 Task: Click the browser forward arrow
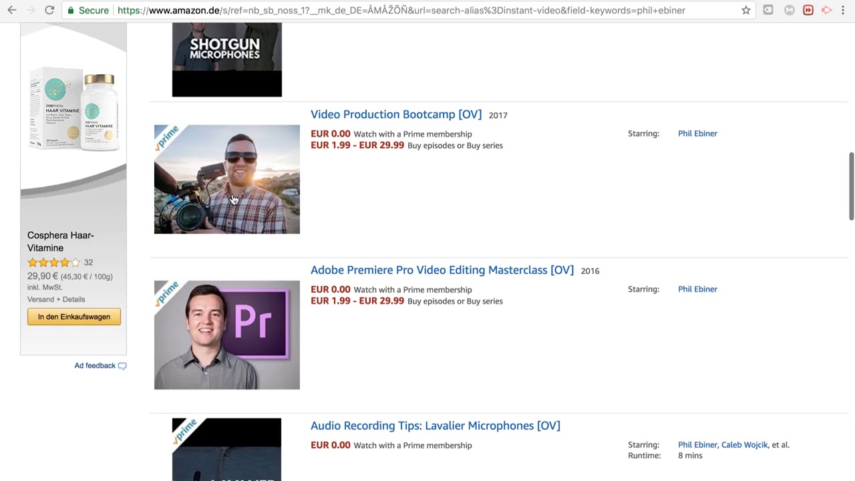coord(31,10)
